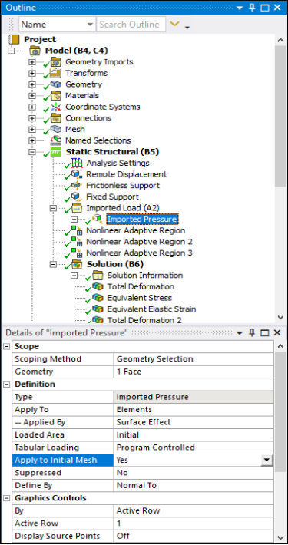This screenshot has width=288, height=545.
Task: Collapse the Definition section in Details
Action: coord(5,385)
